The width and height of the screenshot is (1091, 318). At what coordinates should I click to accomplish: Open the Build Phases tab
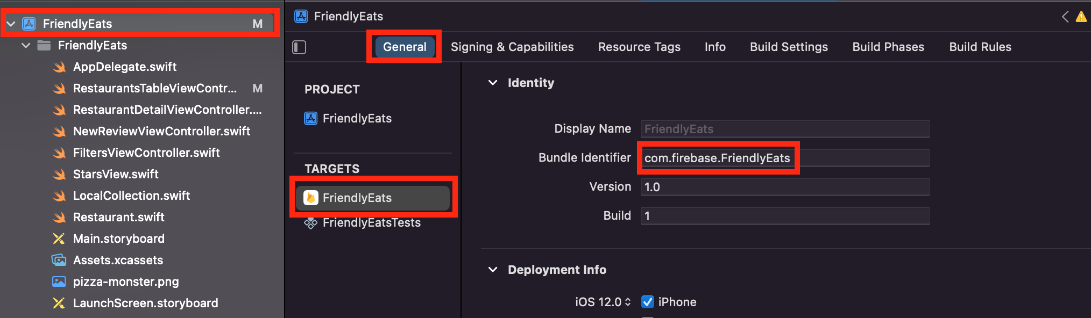888,47
